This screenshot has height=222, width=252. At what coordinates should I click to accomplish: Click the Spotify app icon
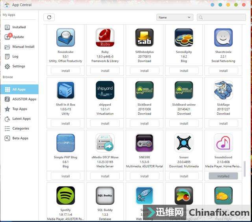point(65,196)
